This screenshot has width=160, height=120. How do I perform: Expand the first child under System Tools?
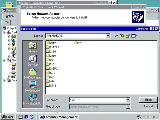9,36
